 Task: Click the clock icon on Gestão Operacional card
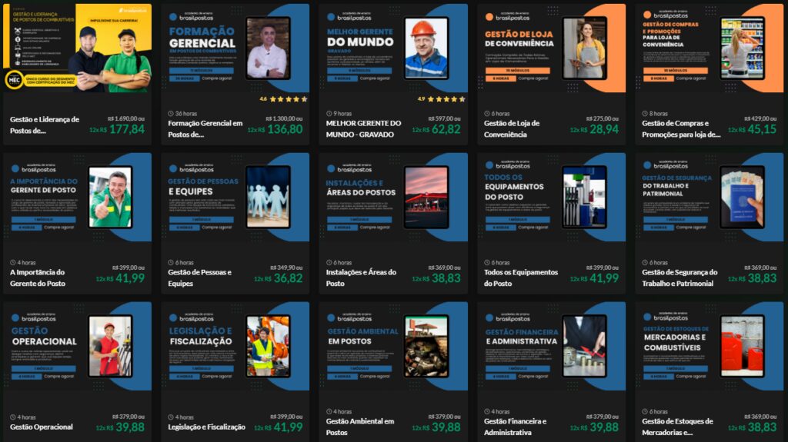click(x=13, y=417)
